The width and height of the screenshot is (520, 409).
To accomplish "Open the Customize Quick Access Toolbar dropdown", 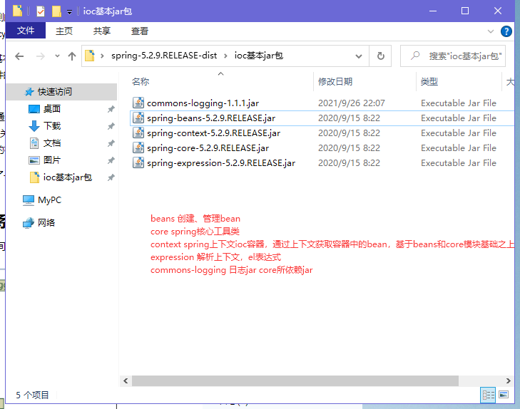I will coord(69,12).
